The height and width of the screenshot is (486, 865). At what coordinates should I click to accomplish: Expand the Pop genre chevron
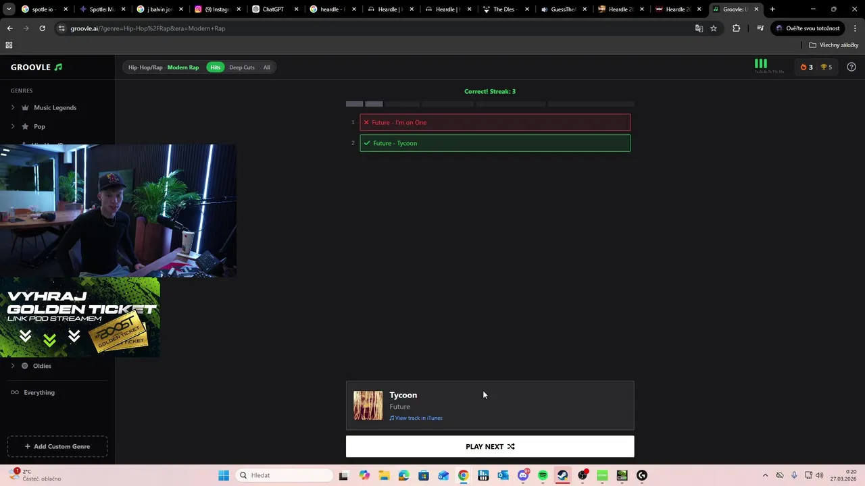(x=13, y=126)
